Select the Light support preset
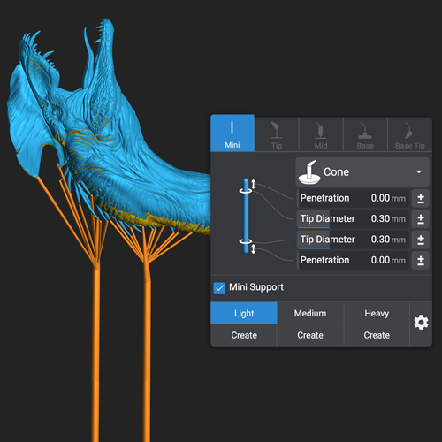This screenshot has height=442, width=442. [244, 313]
